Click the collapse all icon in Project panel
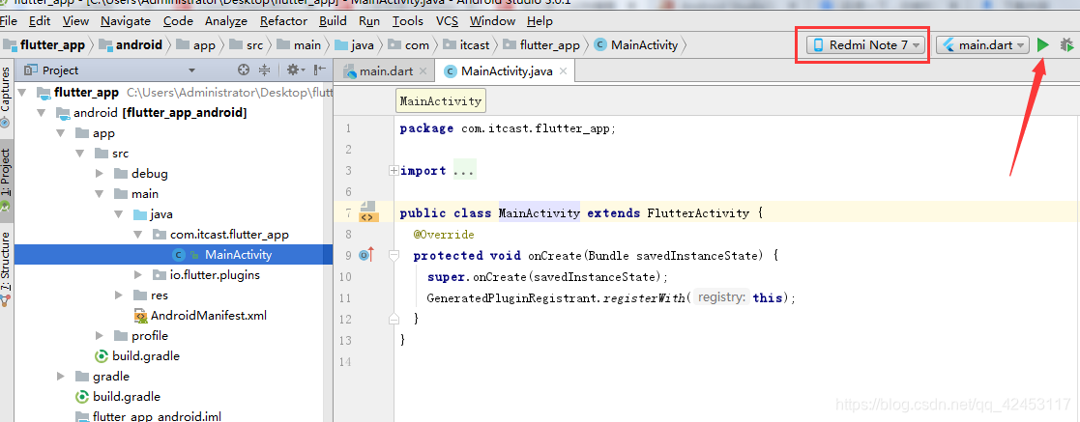The height and width of the screenshot is (422, 1080). tap(265, 70)
